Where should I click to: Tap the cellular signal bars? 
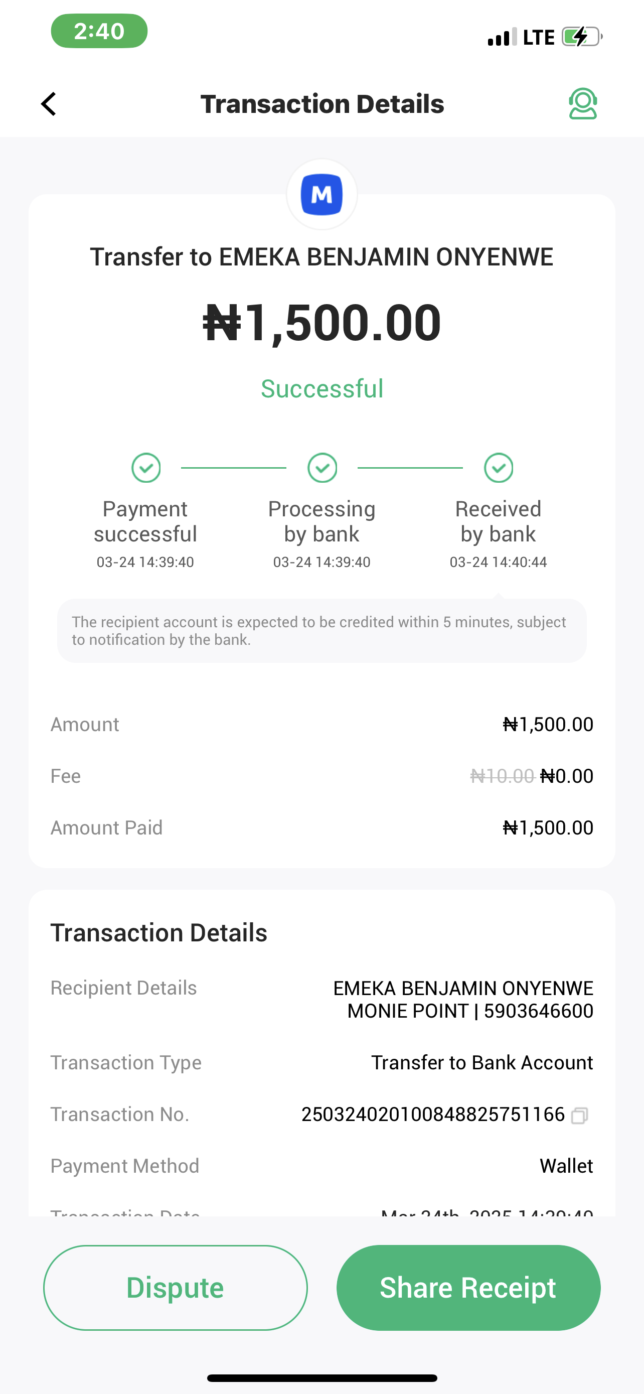[502, 37]
